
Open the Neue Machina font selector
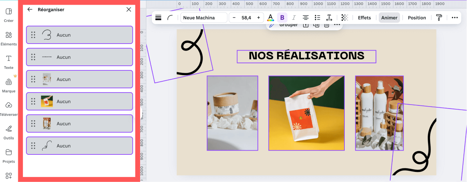204,17
